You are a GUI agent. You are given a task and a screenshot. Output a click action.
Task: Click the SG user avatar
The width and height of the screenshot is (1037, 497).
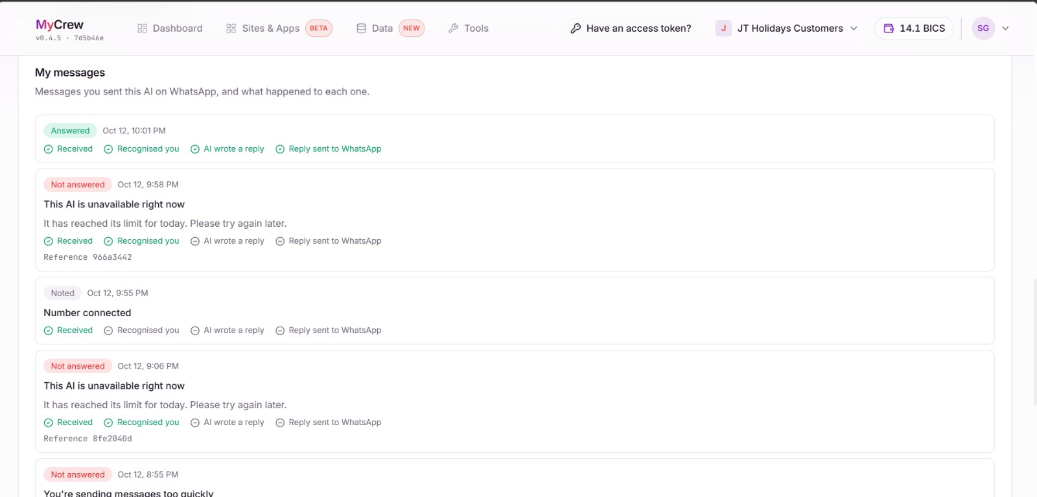pyautogui.click(x=983, y=29)
